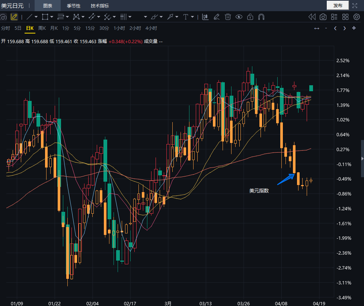
Task: Open the 技术指标 tab
Action: point(100,6)
